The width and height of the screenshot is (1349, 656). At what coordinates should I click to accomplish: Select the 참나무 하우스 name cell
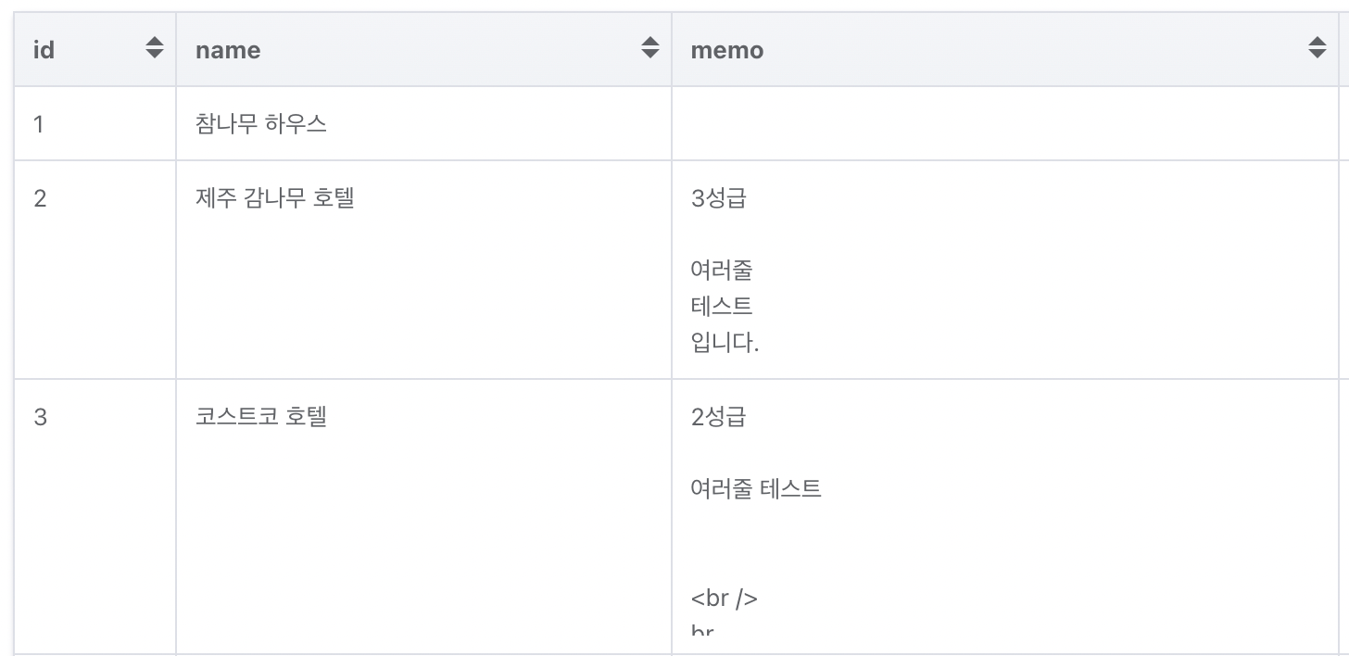click(x=424, y=123)
